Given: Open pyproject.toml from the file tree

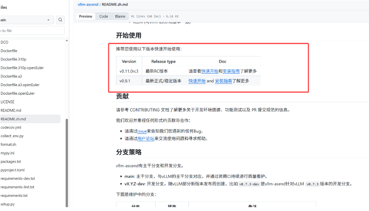Looking at the screenshot, I should click(x=12, y=170).
